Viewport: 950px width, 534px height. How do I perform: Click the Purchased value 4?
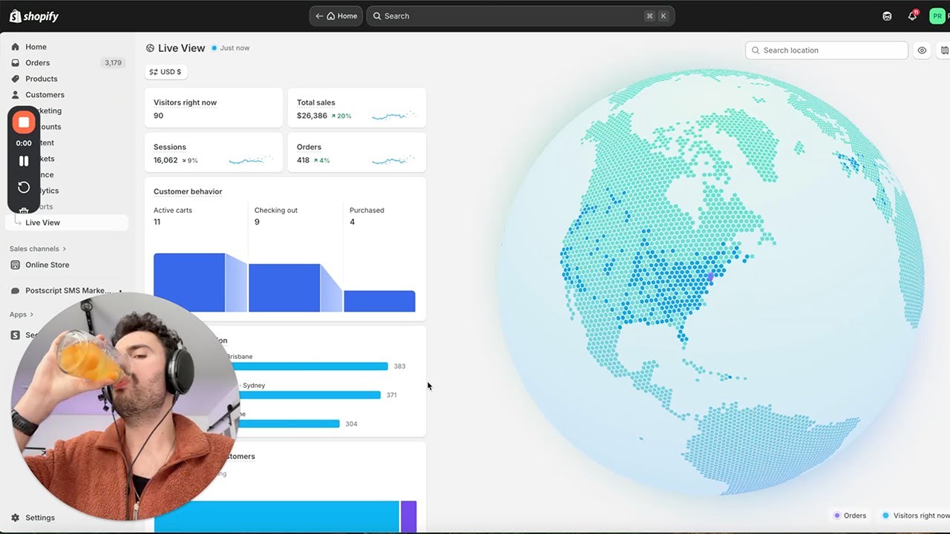[353, 222]
